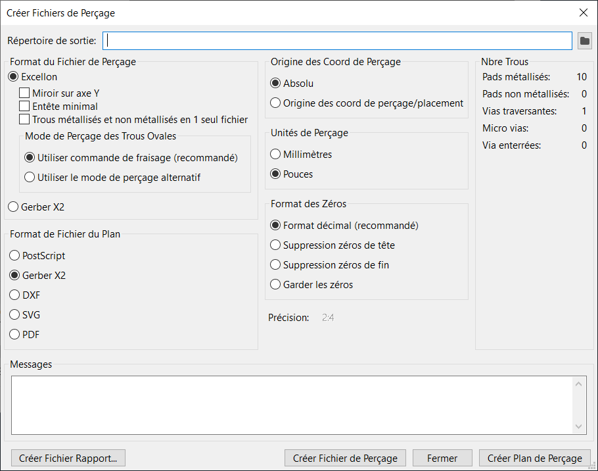Select PDF plan file format
The width and height of the screenshot is (598, 471).
(14, 335)
